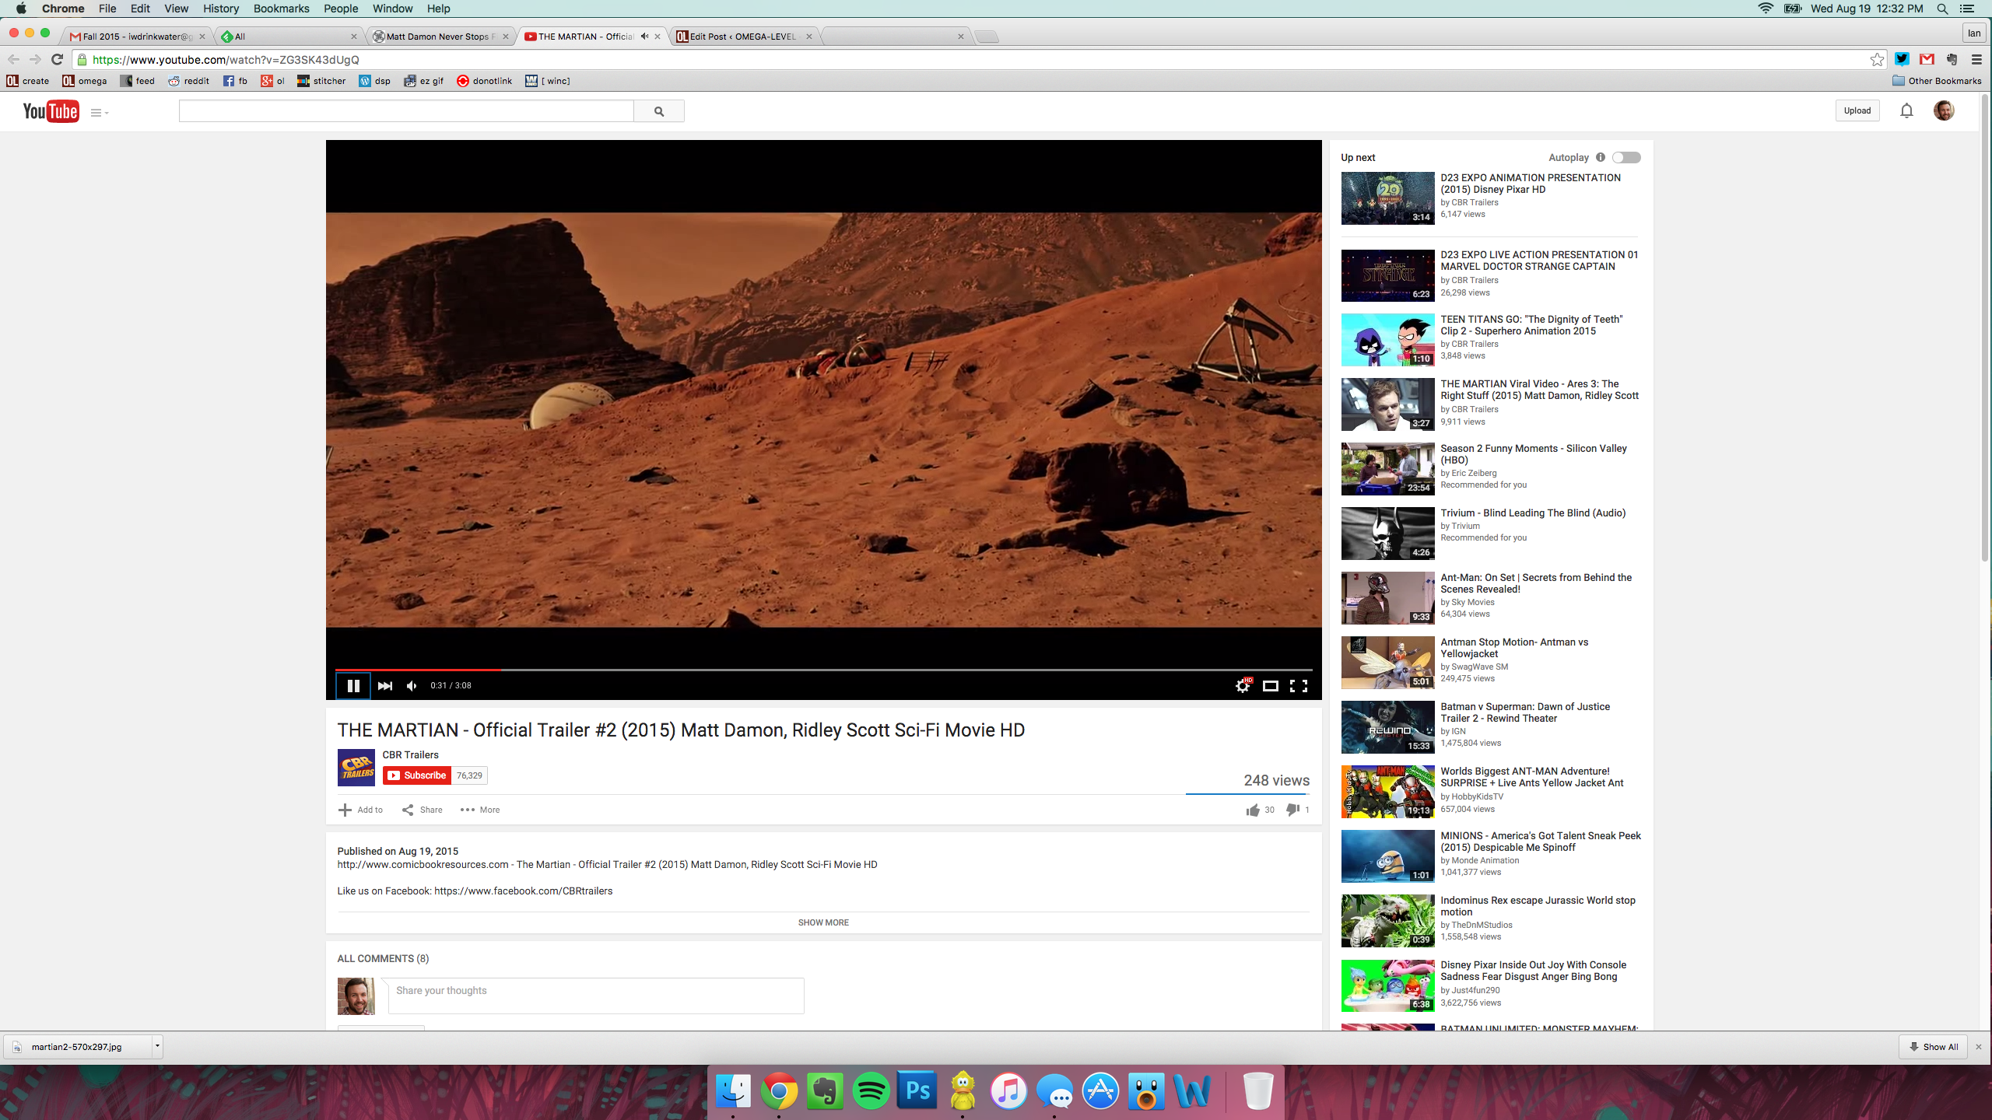Image resolution: width=1992 pixels, height=1120 pixels.
Task: Open the downloaded martian2-570x297.jpg file
Action: [77, 1047]
